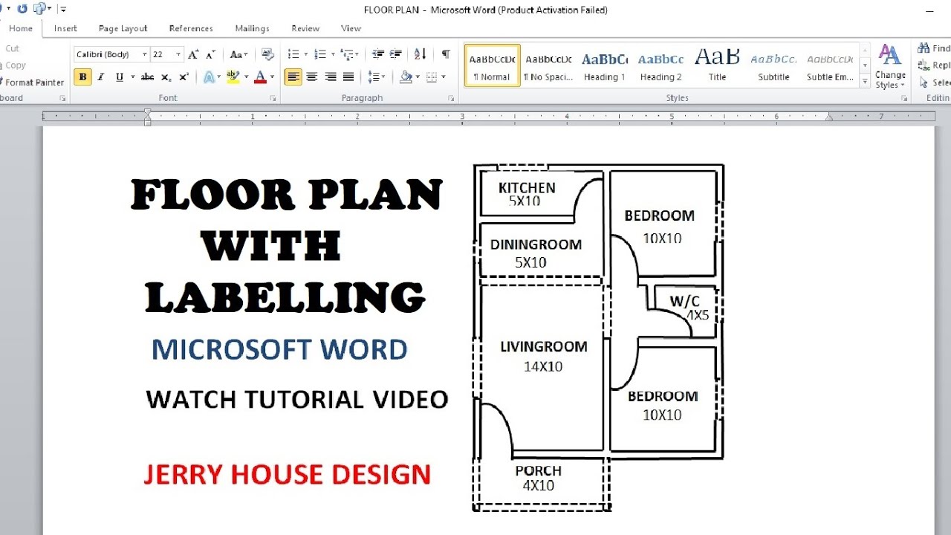Expand the Font Color dropdown arrow

click(272, 77)
